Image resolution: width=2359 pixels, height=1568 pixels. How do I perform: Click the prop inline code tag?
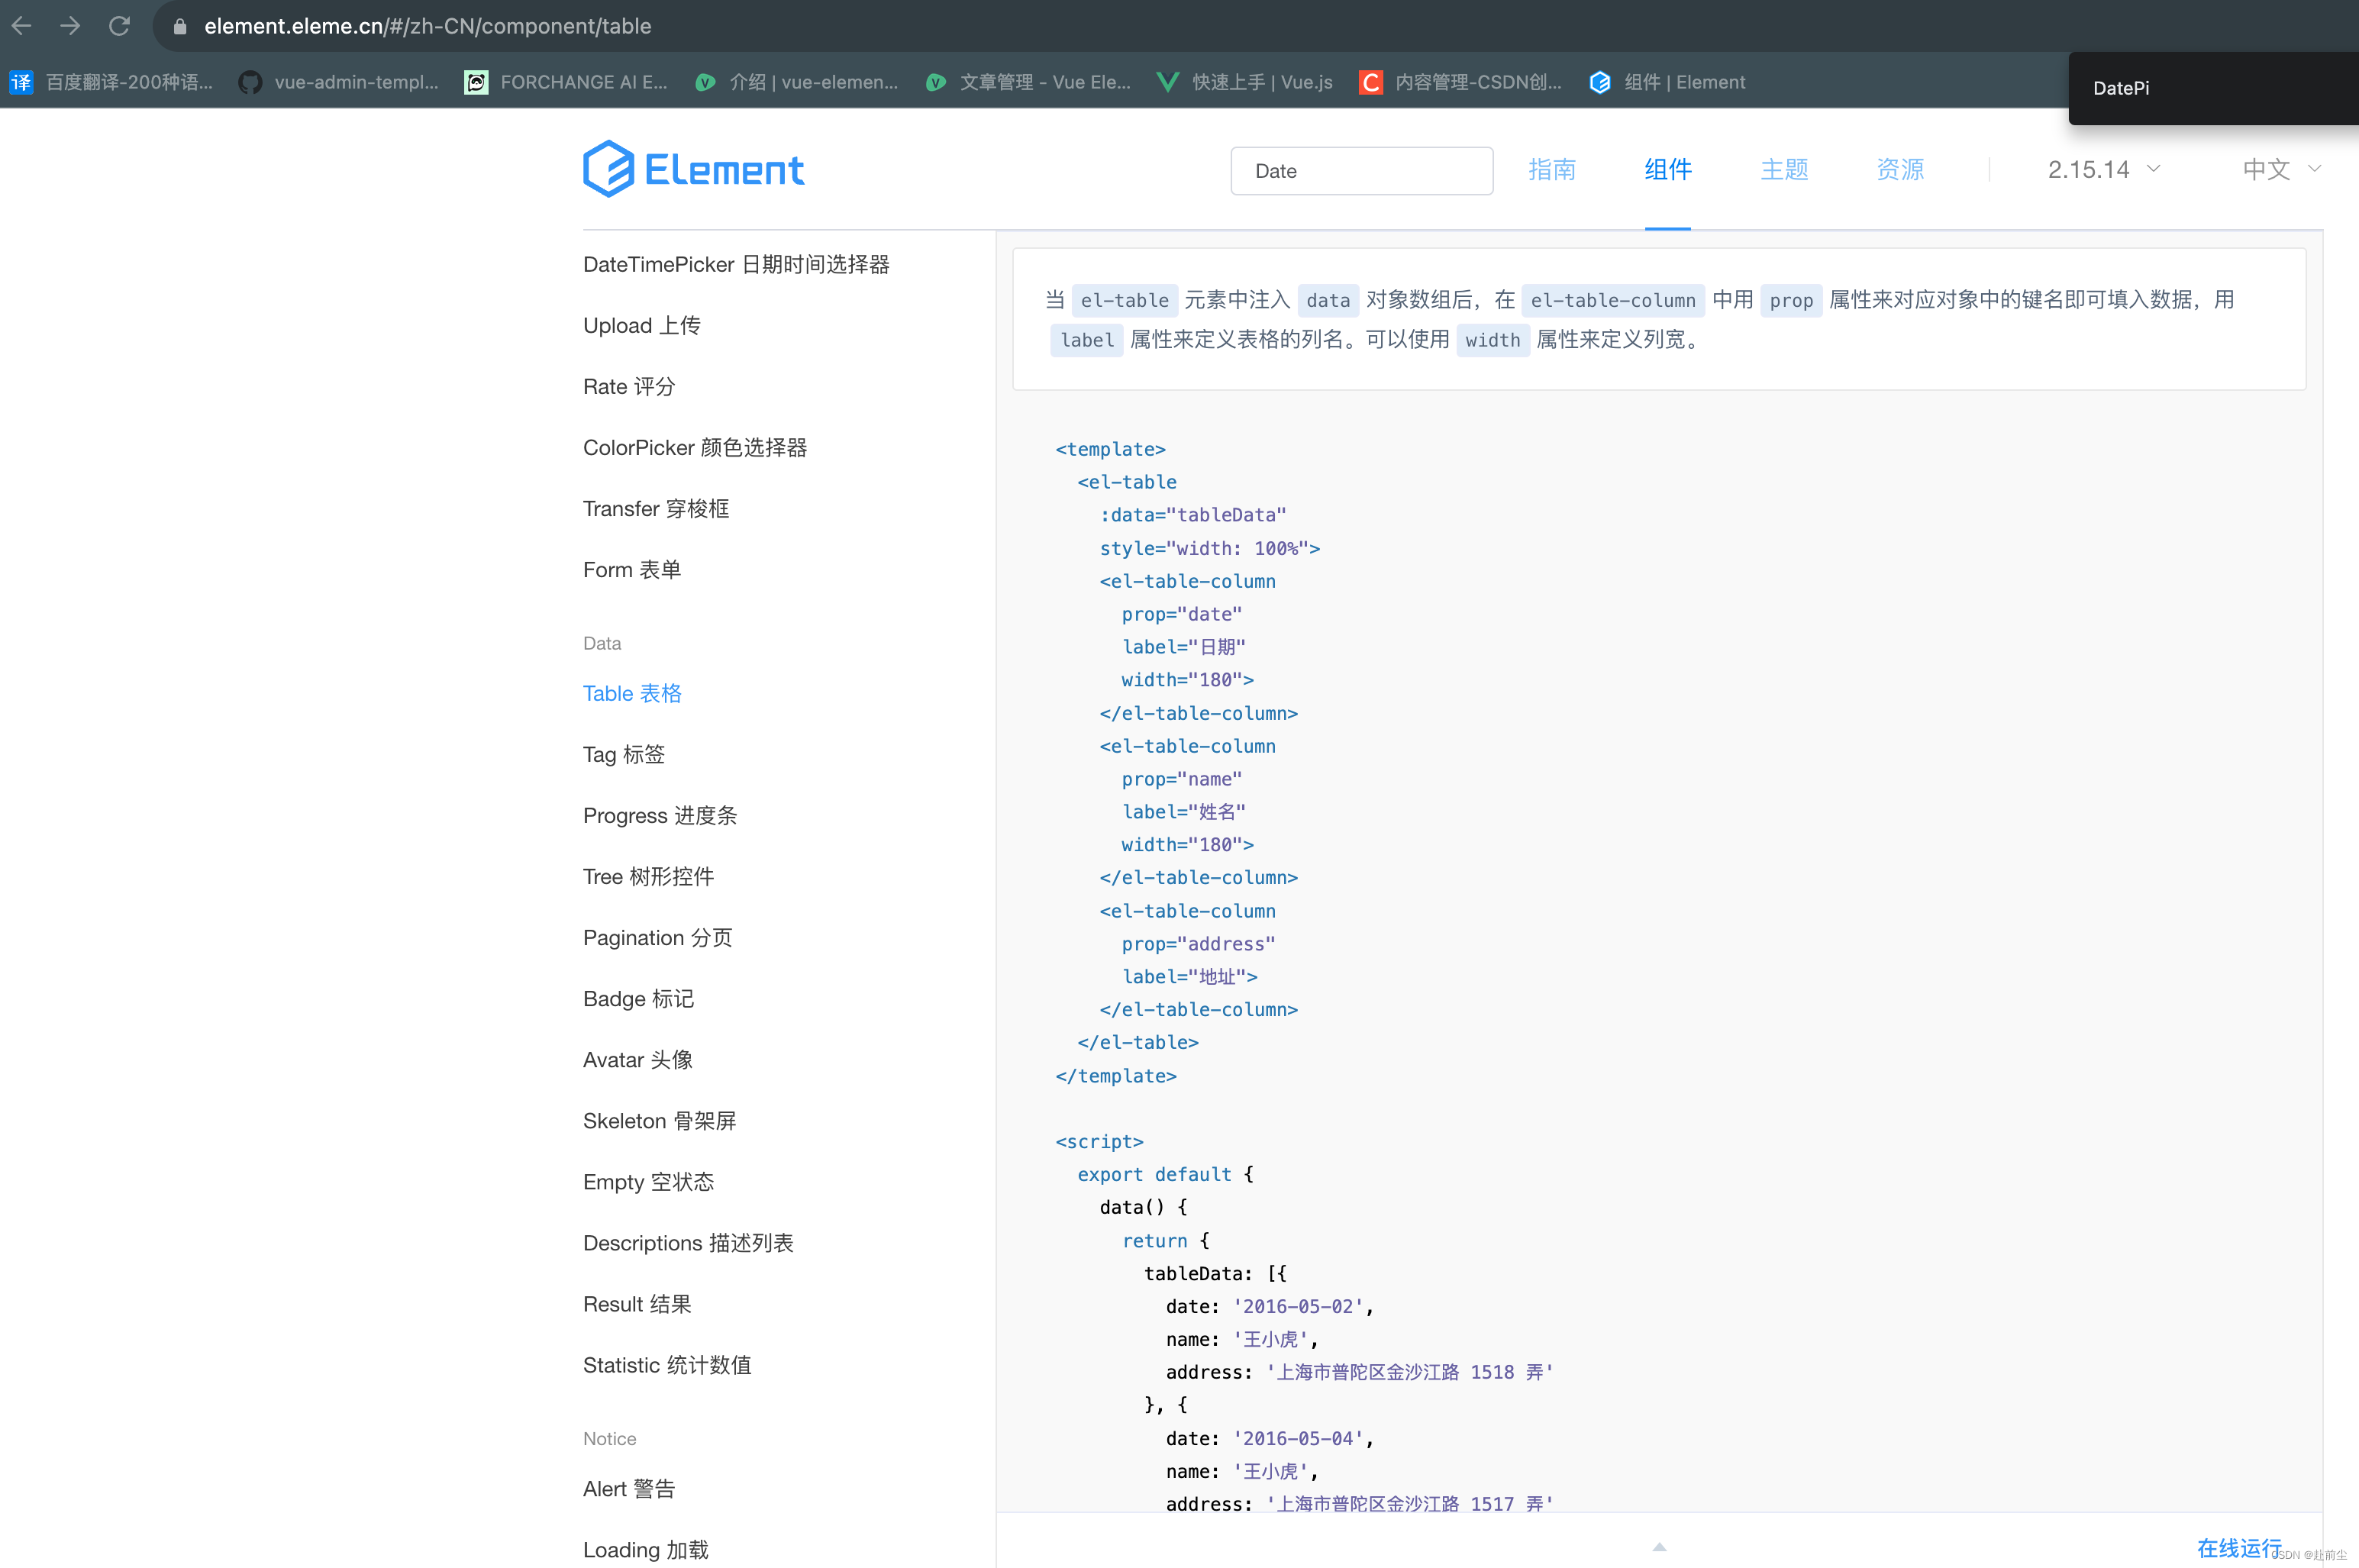click(x=1790, y=300)
